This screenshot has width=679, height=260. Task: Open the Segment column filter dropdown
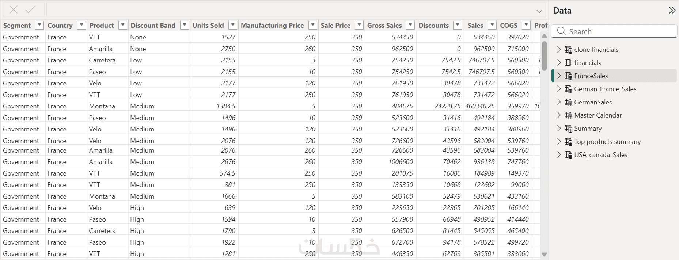point(39,25)
